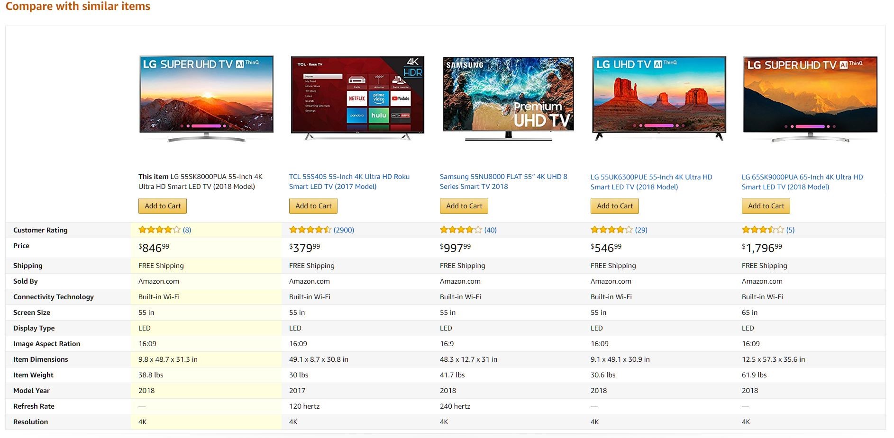Click the LG 65SK9000PUA star rating icons

(x=763, y=230)
